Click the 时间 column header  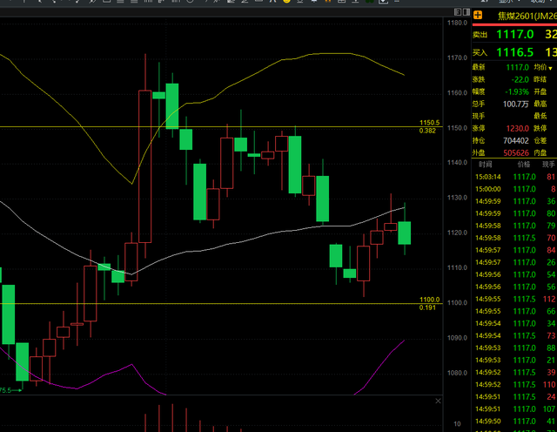coord(485,165)
